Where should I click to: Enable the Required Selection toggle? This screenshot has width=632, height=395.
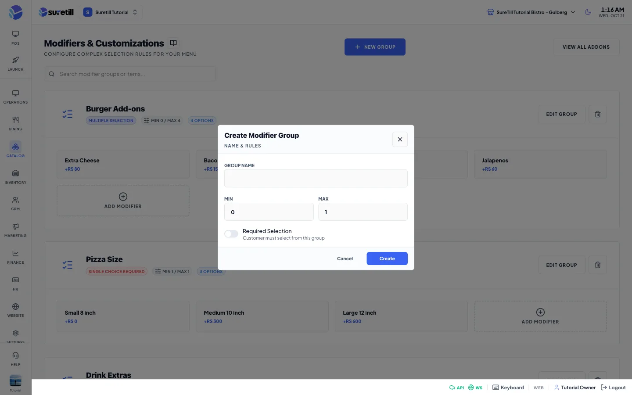pos(231,234)
